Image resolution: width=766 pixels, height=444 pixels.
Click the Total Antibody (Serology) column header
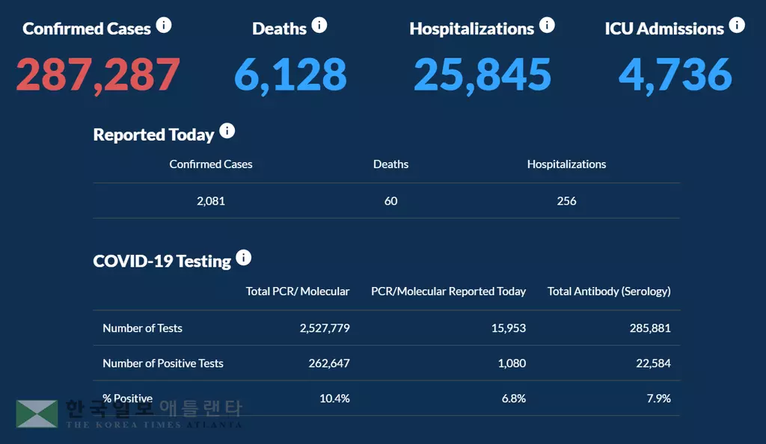tap(609, 292)
